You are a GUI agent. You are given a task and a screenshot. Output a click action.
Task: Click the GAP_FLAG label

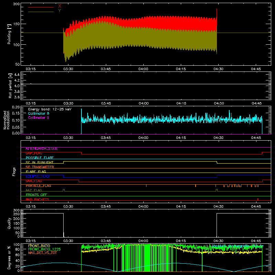point(34,153)
